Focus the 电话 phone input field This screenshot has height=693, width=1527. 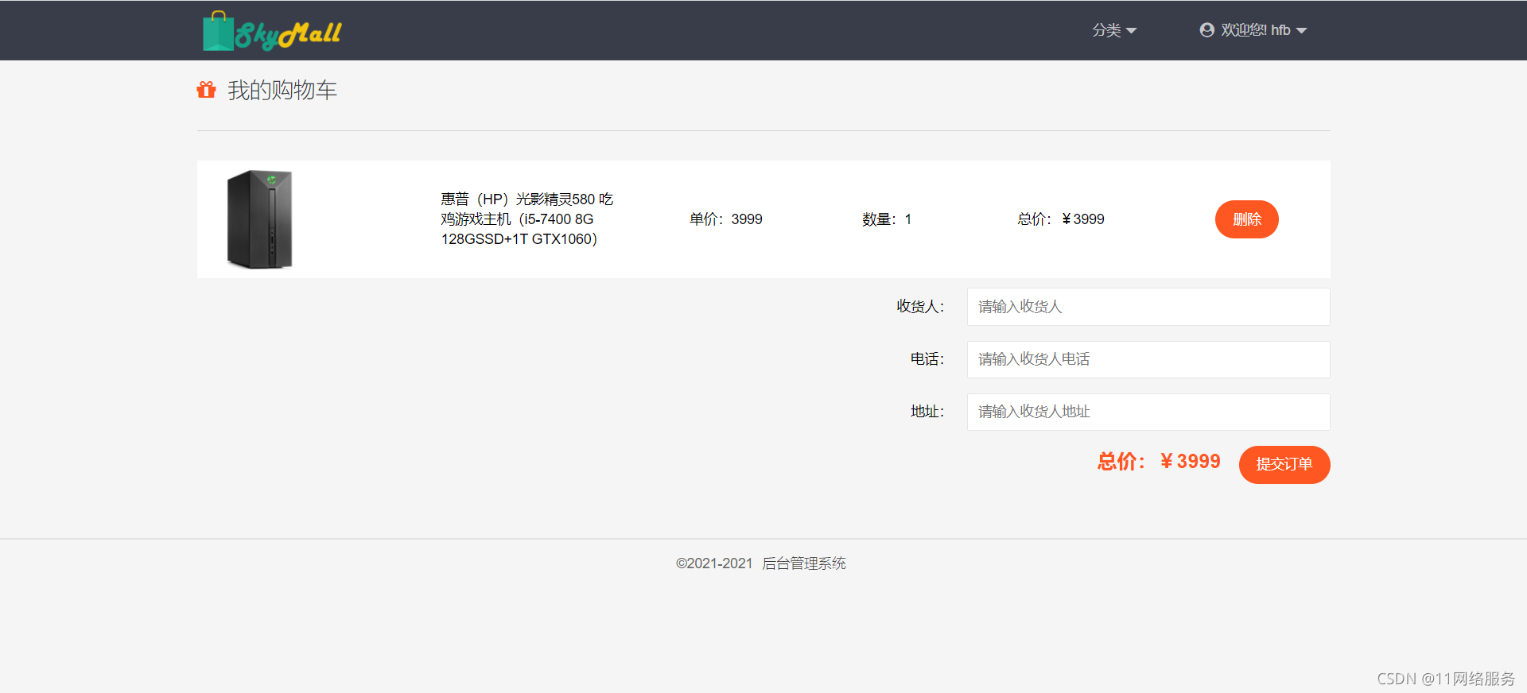pyautogui.click(x=1148, y=359)
